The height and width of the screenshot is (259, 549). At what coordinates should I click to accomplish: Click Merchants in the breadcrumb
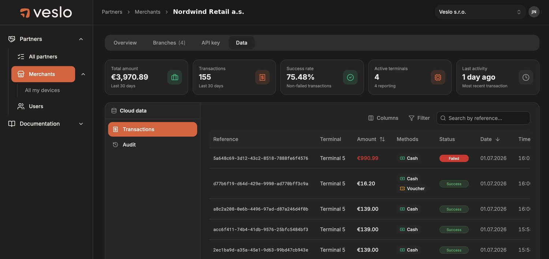[x=147, y=12]
